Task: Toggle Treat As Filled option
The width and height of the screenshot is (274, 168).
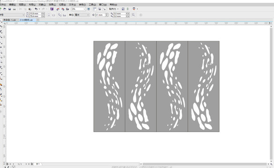Action: click(133, 15)
